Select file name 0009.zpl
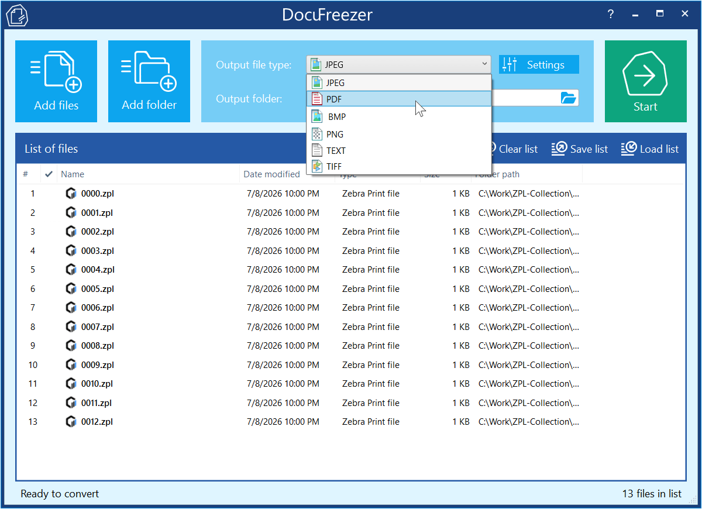The image size is (702, 509). pyautogui.click(x=98, y=365)
